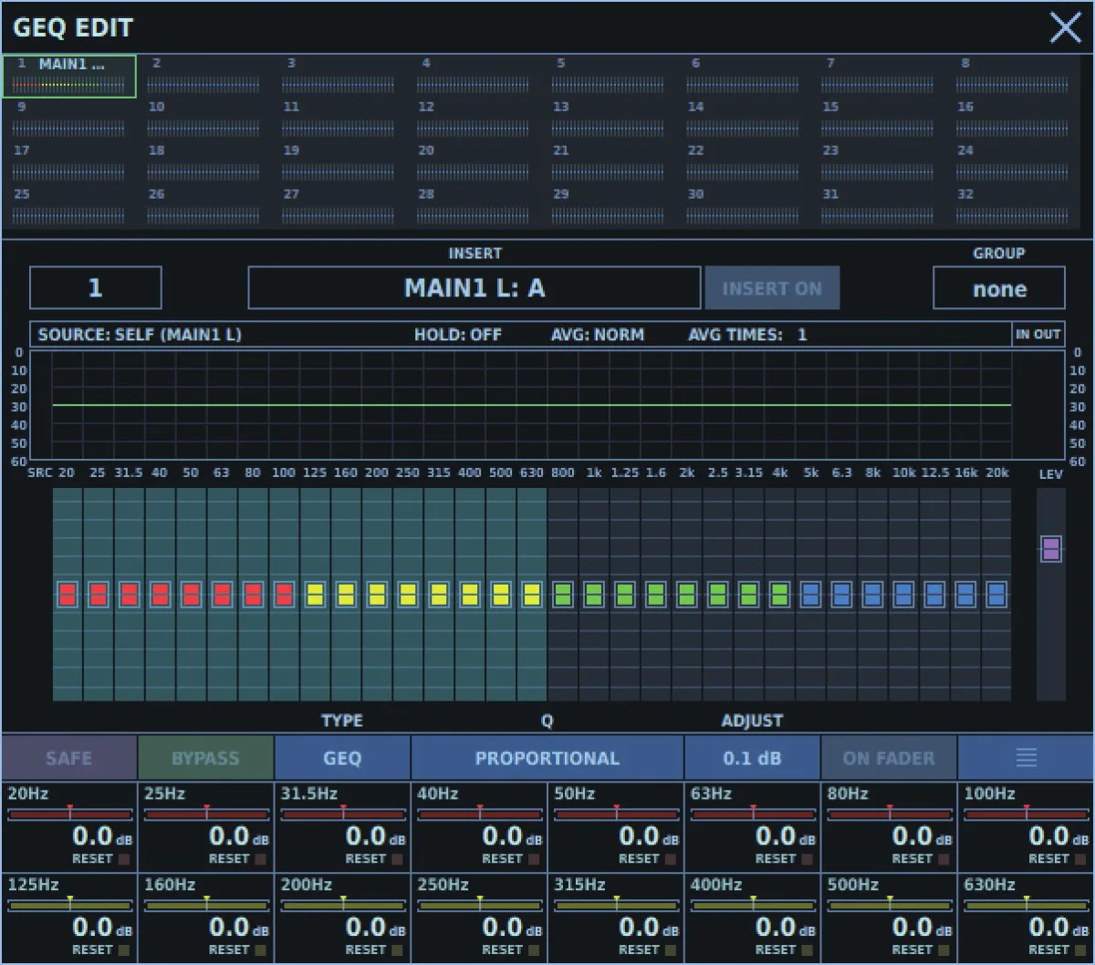
Task: Open the GEQ type selector
Action: [x=342, y=758]
